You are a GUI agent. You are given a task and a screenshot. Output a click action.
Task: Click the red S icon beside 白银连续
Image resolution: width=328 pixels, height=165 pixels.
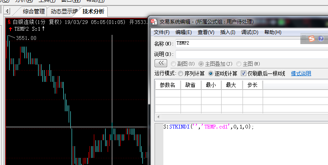pyautogui.click(x=9, y=22)
